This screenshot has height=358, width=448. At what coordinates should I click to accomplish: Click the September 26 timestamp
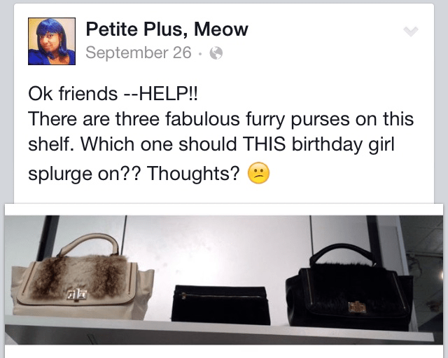[x=139, y=53]
